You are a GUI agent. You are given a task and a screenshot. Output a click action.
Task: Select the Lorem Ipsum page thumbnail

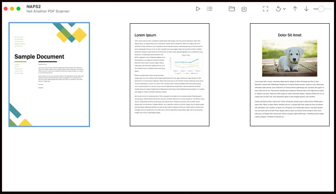[170, 75]
